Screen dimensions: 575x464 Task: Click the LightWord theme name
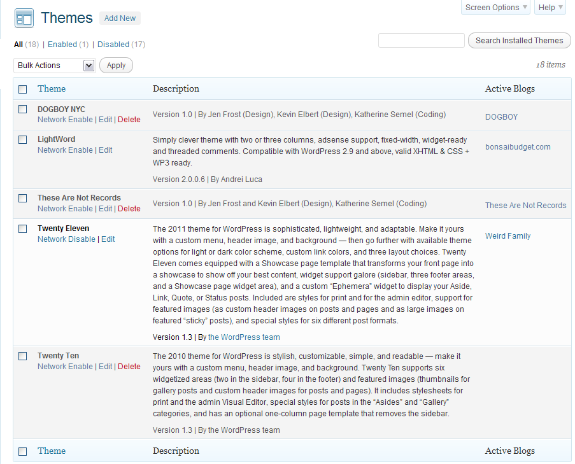tap(56, 139)
